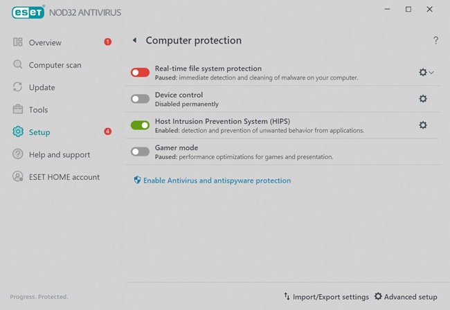Open Device control gear settings

point(423,99)
